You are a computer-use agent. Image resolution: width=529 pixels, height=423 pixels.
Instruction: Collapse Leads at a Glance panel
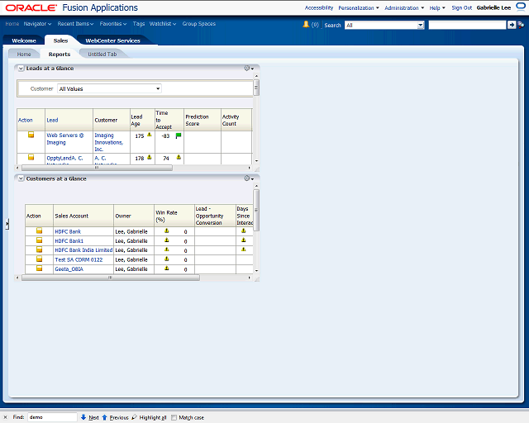(x=21, y=69)
